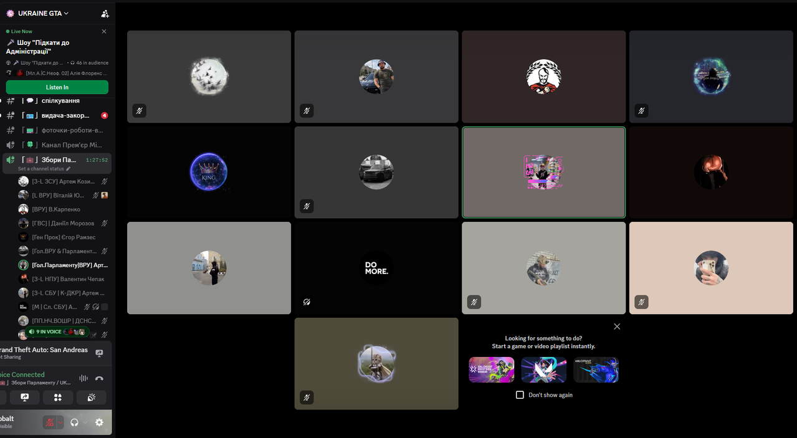Screen dimensions: 797x438
Task: Open the voice connection quality waveform icon
Action: click(84, 378)
